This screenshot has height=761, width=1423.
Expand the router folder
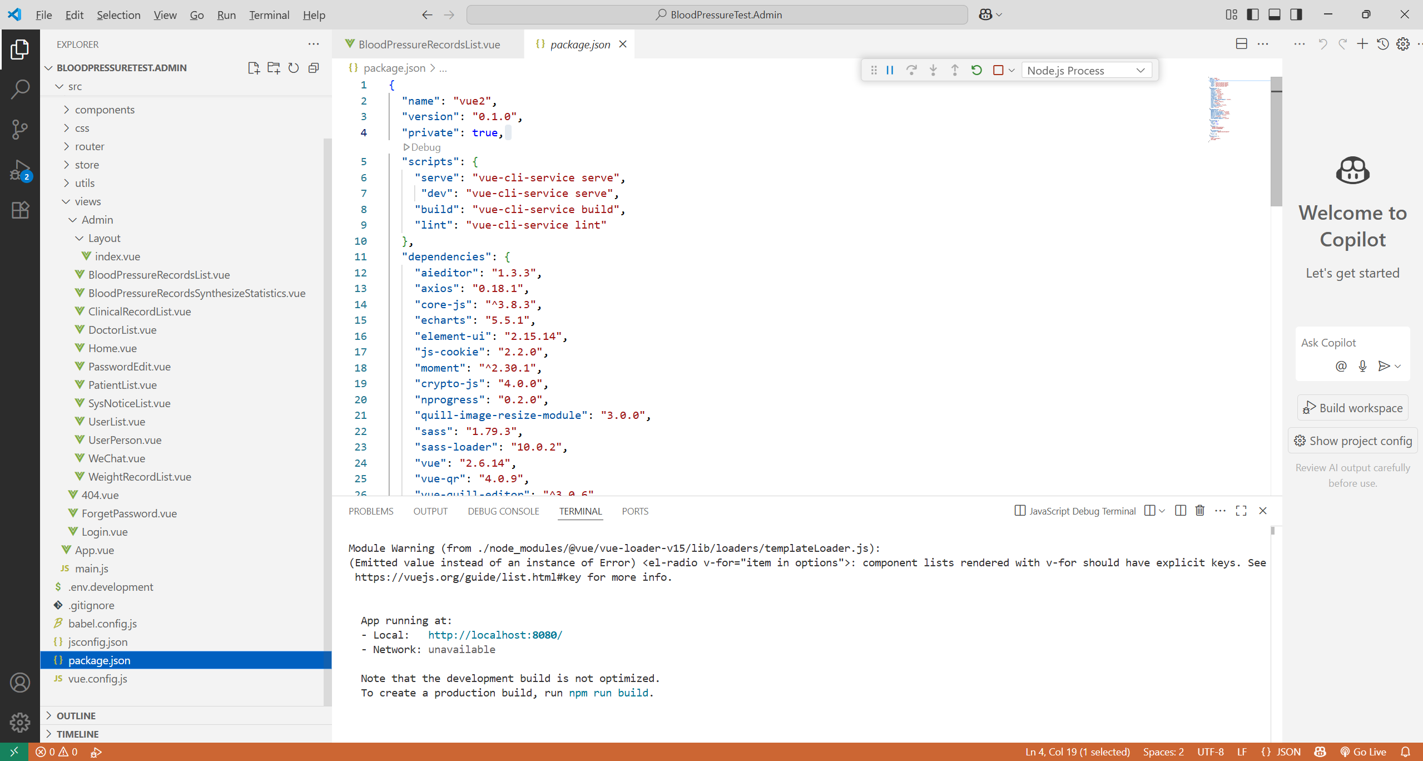(x=186, y=146)
